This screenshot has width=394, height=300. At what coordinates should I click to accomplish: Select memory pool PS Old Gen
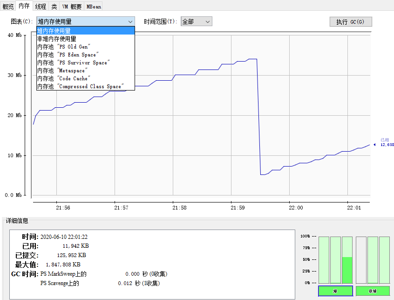(85, 47)
